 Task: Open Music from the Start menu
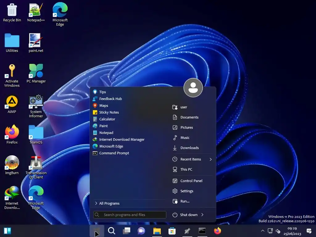click(x=193, y=138)
